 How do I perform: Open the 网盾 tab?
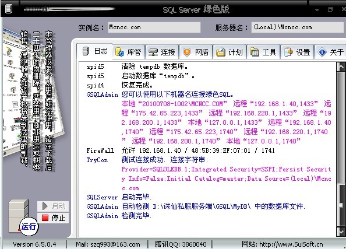[196, 52]
